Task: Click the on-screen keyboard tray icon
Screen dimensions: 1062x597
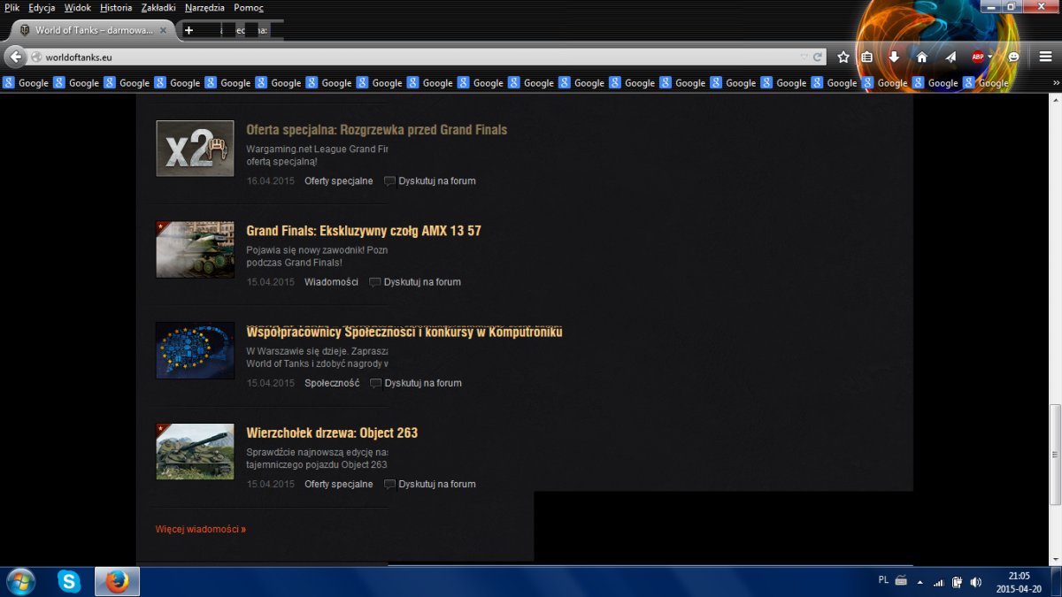Action: (x=901, y=581)
